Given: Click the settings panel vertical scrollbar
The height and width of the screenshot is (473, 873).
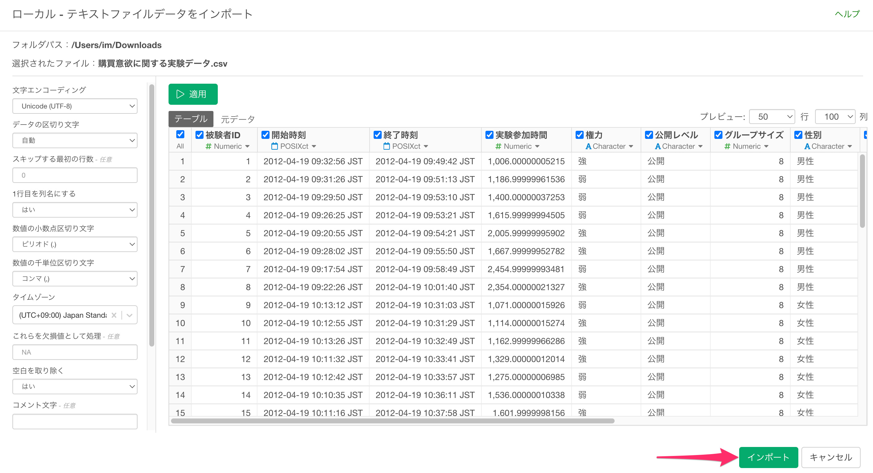Looking at the screenshot, I should pyautogui.click(x=151, y=215).
